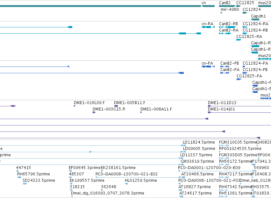Open the DME1-014J01 feature label
This screenshot has height=198, width=271.
pos(221,109)
